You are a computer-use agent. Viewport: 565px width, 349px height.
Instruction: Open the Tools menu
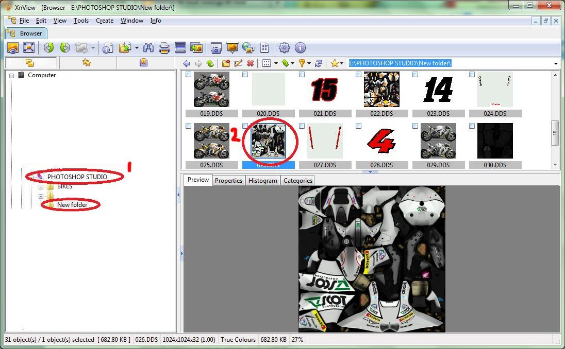point(81,21)
